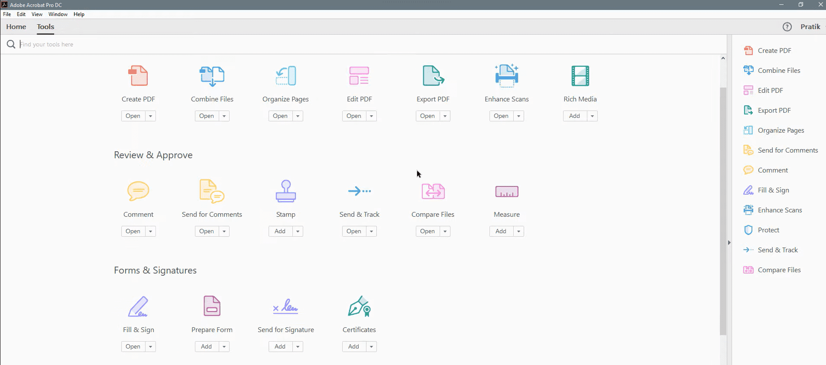The image size is (826, 365).
Task: Open Protect shield shortcut in sidebar
Action: [761, 230]
